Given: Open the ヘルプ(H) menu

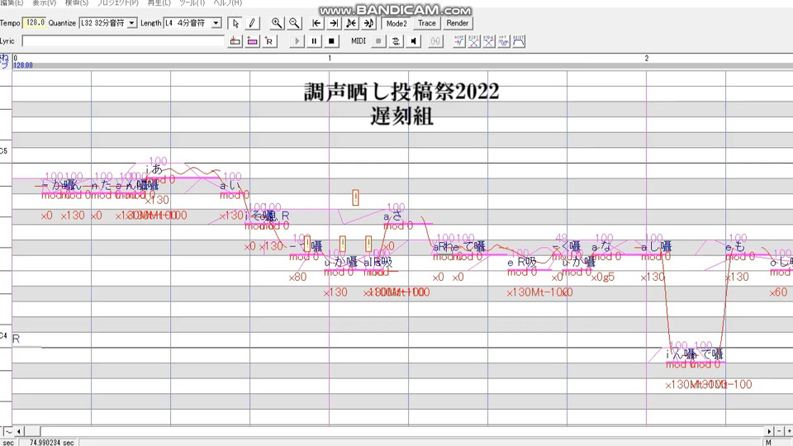Looking at the screenshot, I should pos(227,3).
